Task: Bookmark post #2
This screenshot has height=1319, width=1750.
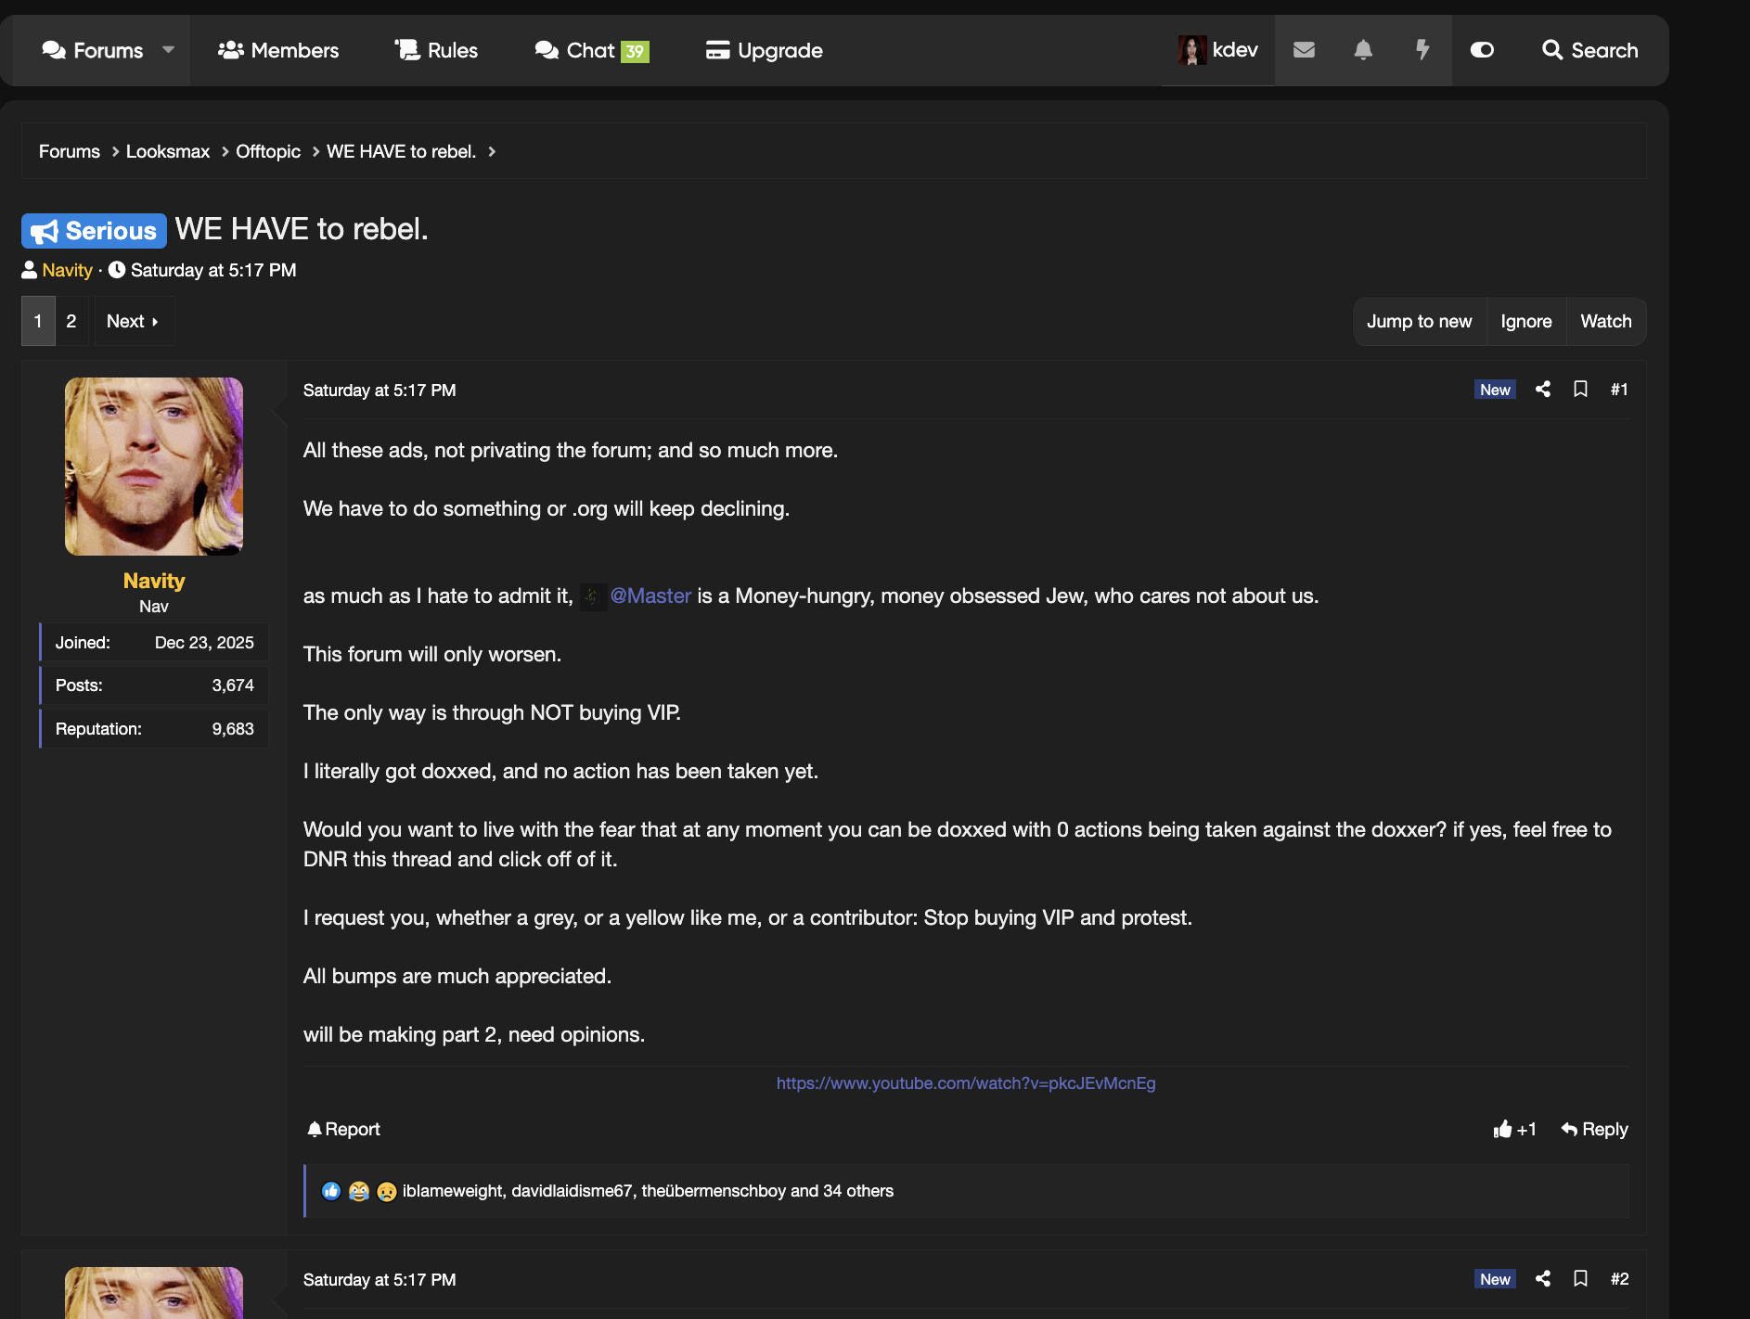Action: (x=1580, y=1279)
